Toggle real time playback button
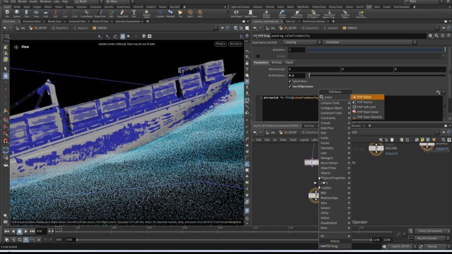 pyautogui.click(x=26, y=240)
